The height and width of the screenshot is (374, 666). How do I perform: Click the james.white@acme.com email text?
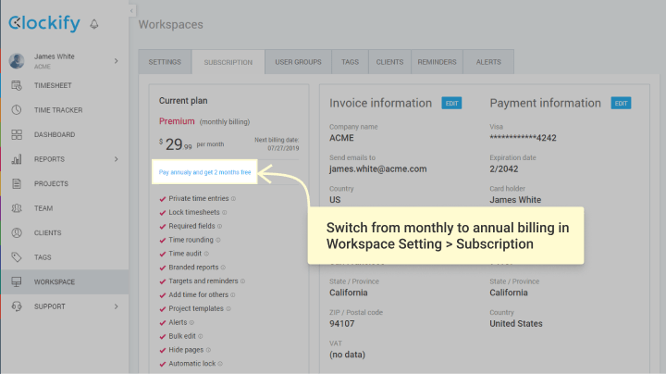point(378,169)
